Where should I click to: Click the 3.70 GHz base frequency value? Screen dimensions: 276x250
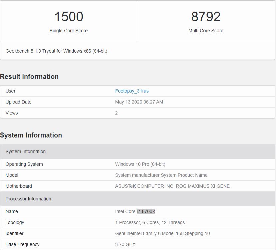tap(125, 244)
